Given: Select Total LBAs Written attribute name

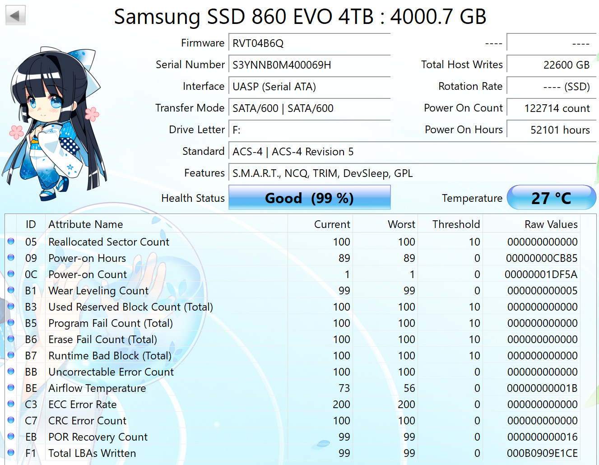Looking at the screenshot, I should click(92, 453).
